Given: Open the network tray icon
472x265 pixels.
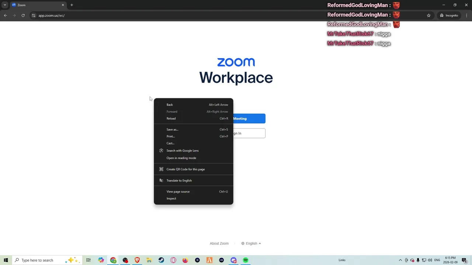Looking at the screenshot, I should 424,260.
